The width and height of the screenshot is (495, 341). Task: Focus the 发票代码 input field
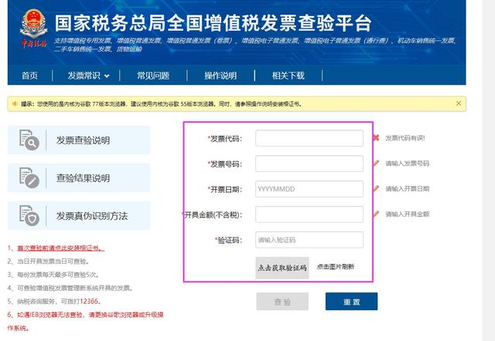click(x=309, y=138)
